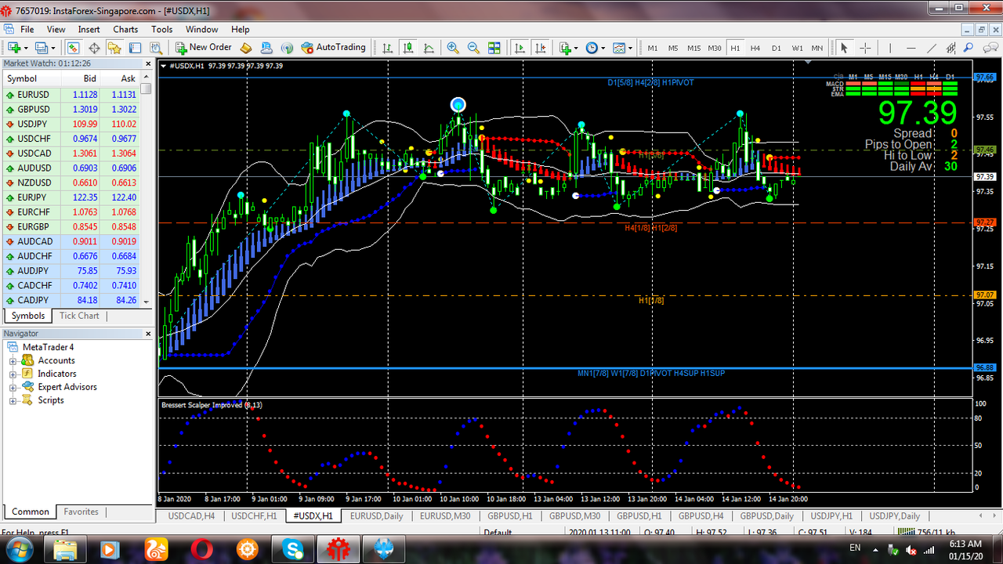Toggle the Market Watch window icon

click(73, 48)
